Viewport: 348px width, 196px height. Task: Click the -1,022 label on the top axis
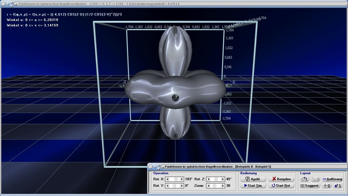[148, 27]
